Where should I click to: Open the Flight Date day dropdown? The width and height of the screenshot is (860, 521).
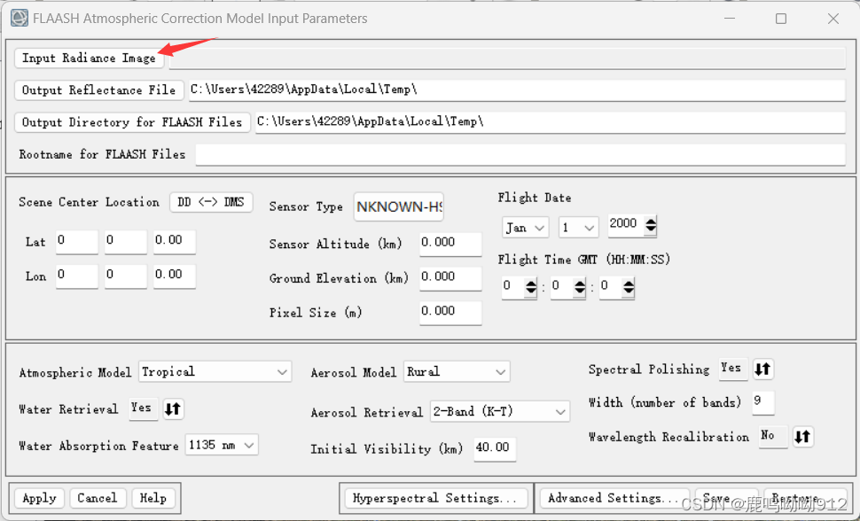coord(578,228)
